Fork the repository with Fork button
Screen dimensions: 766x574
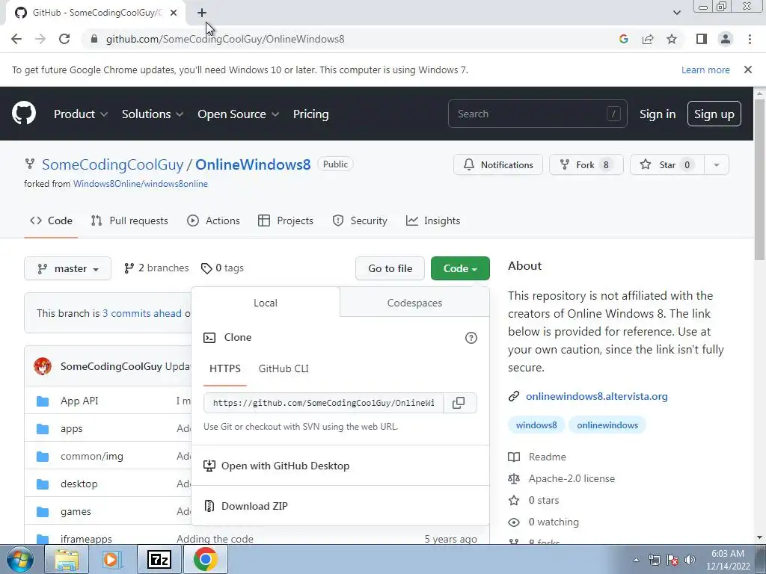coord(586,164)
